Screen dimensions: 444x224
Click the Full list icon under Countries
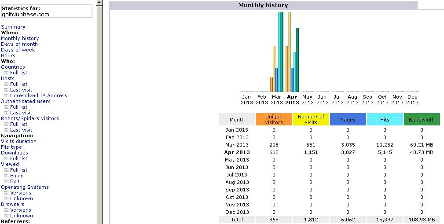tap(6, 73)
